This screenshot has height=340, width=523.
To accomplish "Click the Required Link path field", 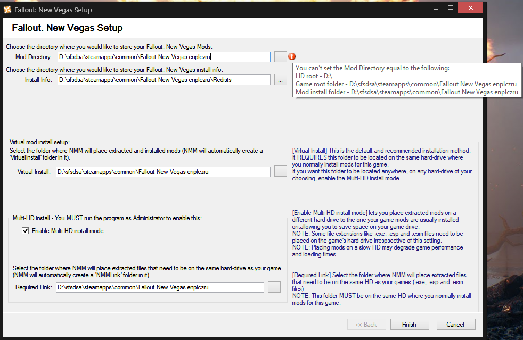I will (160, 287).
